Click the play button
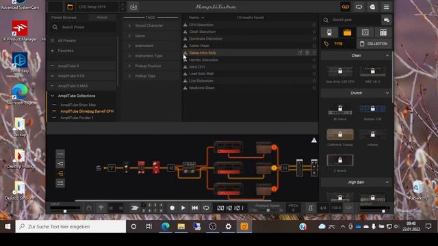The image size is (438, 246). click(183, 208)
